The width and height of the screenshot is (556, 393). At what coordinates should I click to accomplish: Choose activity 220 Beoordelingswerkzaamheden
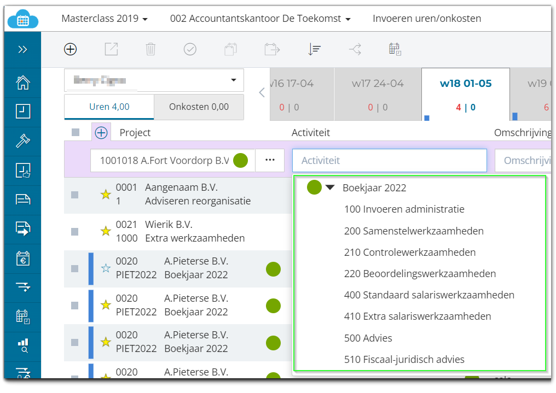point(420,274)
